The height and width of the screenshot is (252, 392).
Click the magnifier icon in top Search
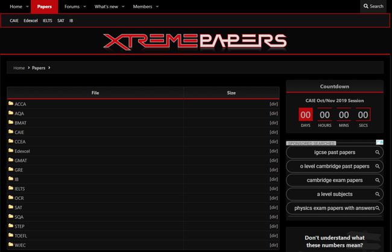(365, 6)
